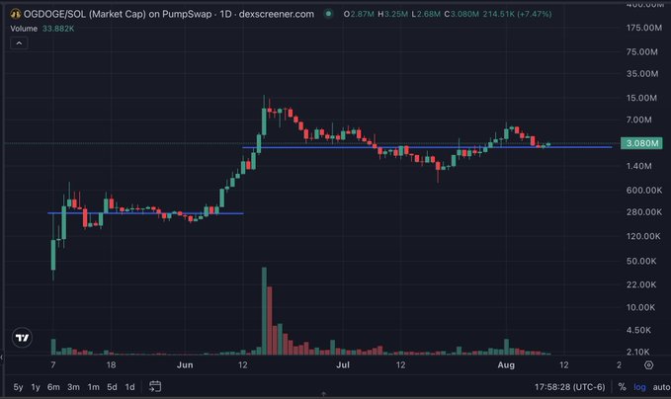Screen dimensions: 671x399
Task: Toggle log scale mode
Action: [639, 387]
